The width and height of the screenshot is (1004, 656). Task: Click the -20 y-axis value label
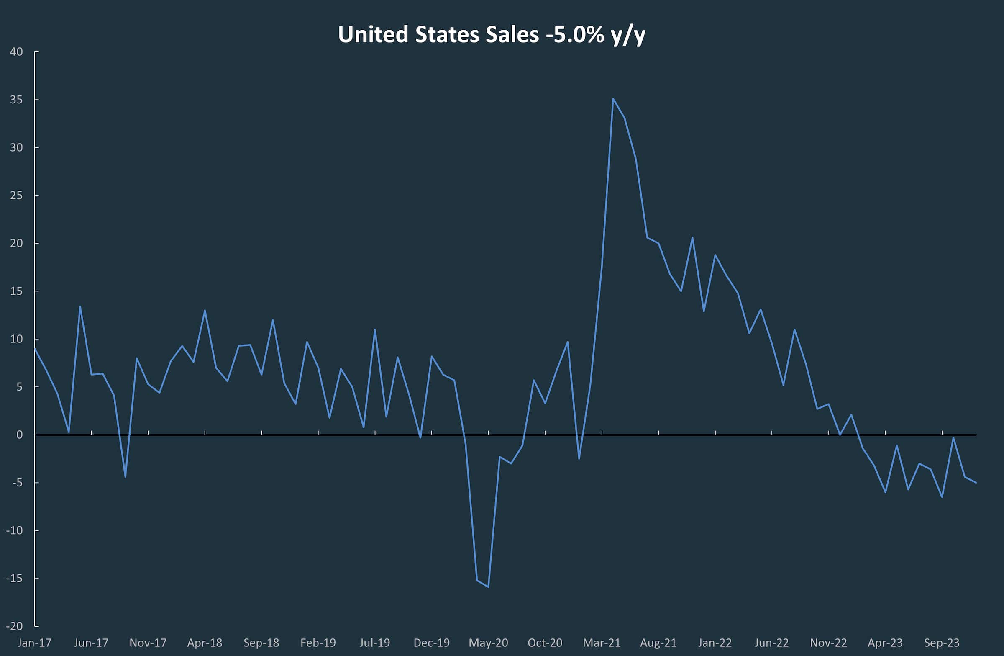point(14,626)
